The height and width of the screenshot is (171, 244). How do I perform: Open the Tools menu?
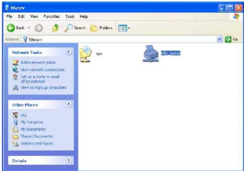pos(70,16)
